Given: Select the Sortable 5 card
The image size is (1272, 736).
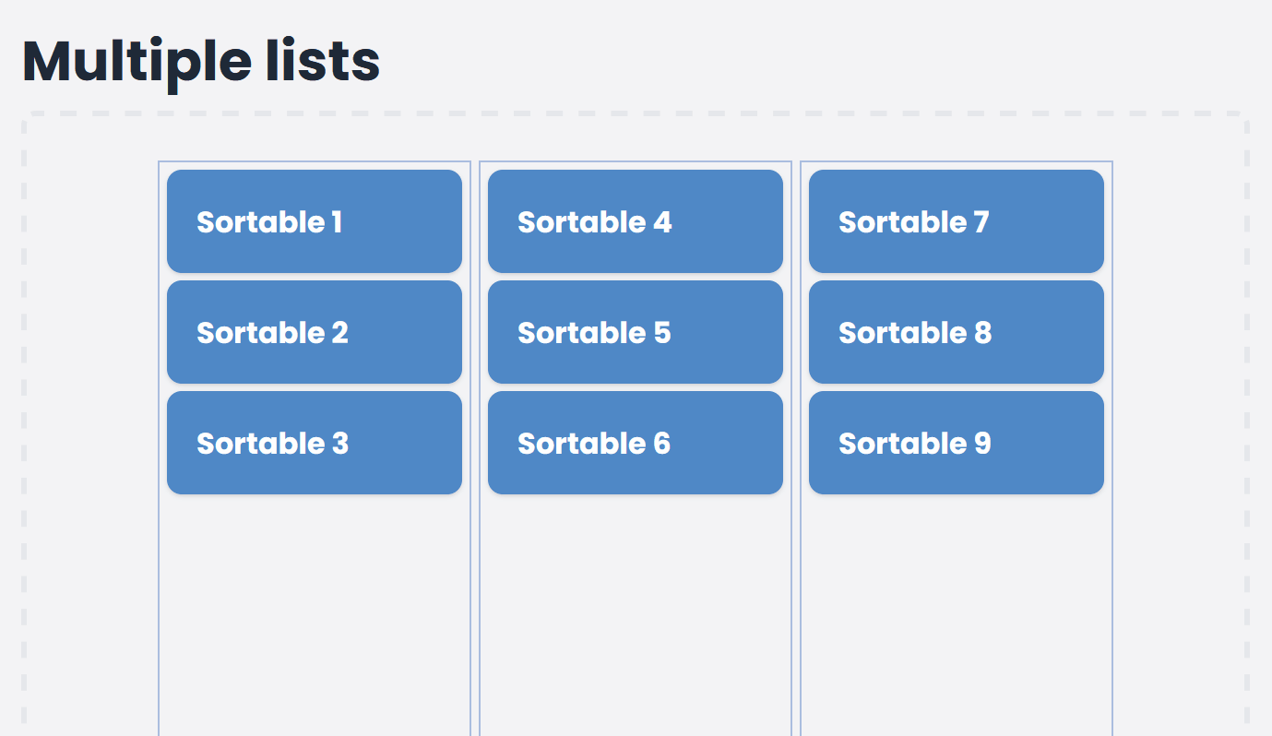Looking at the screenshot, I should click(x=635, y=332).
